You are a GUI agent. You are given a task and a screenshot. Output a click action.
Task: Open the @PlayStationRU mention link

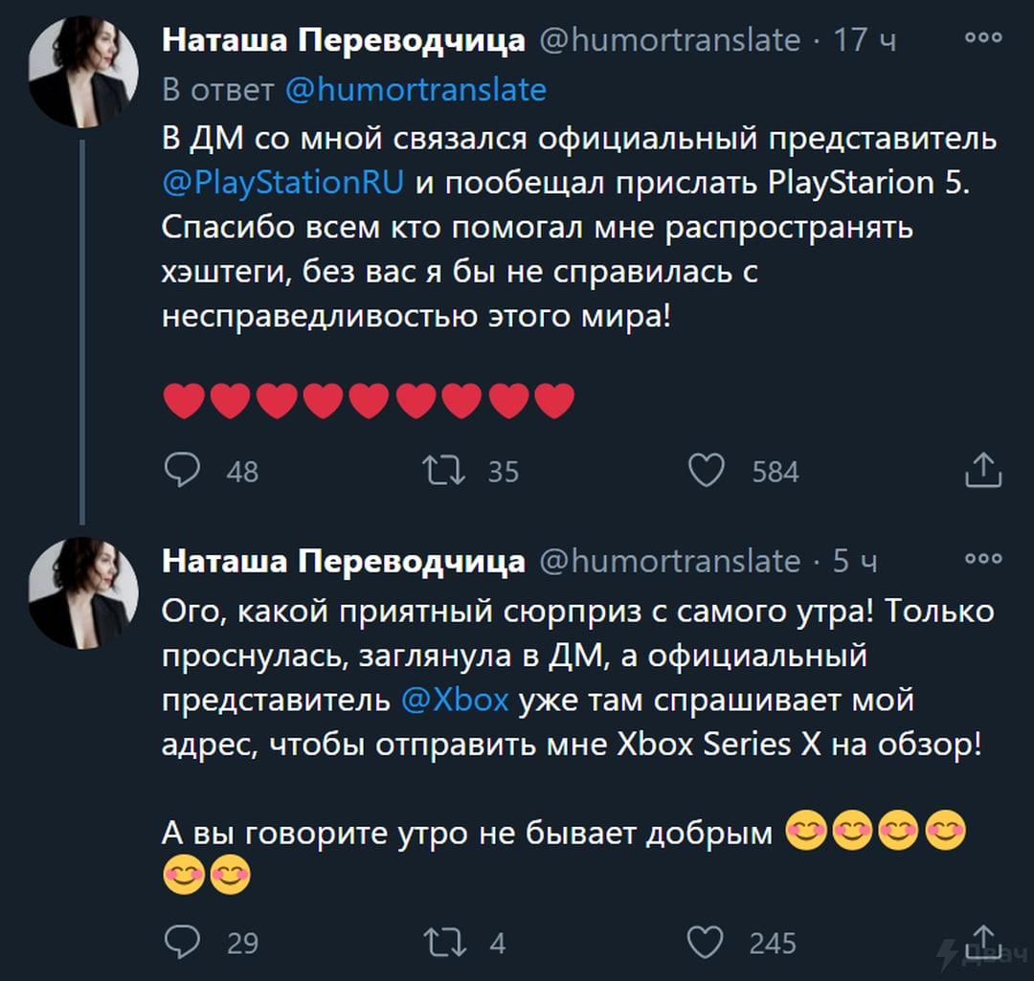tap(282, 182)
